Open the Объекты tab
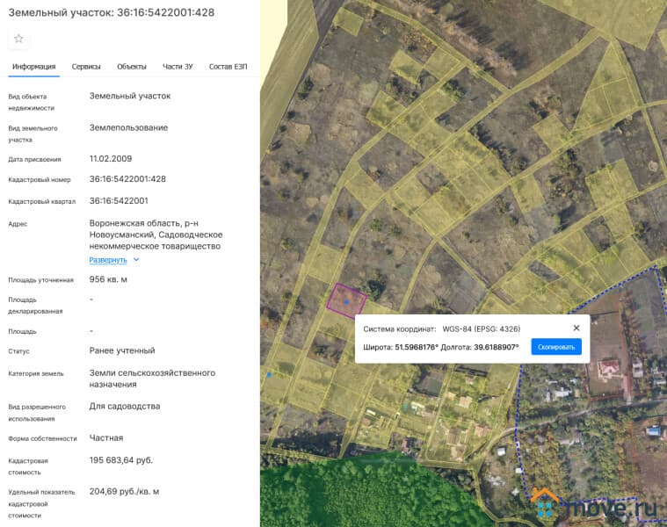 [x=132, y=67]
